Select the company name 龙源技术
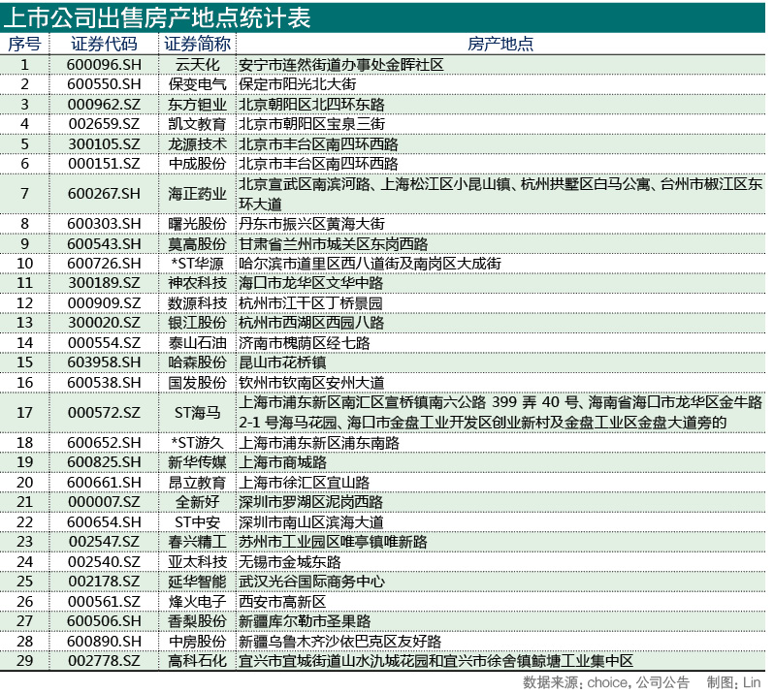 [x=198, y=144]
